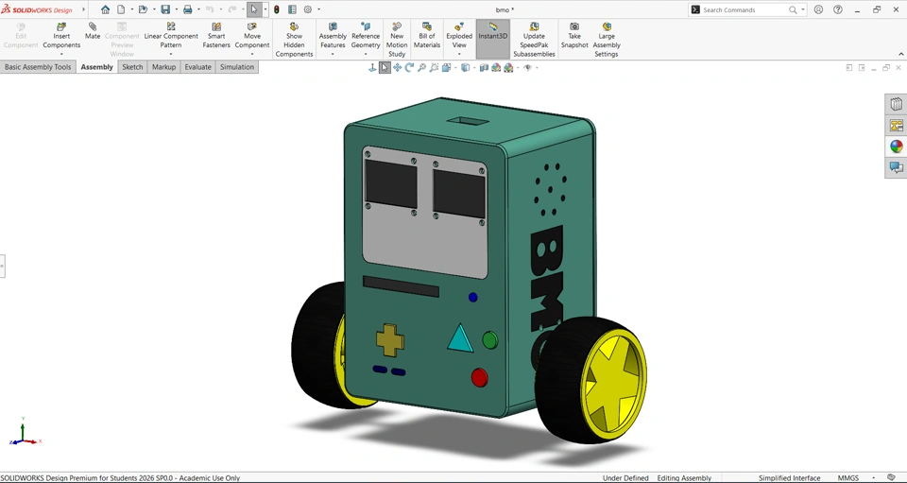Image resolution: width=907 pixels, height=483 pixels.
Task: Select the Assembly tab
Action: point(96,67)
